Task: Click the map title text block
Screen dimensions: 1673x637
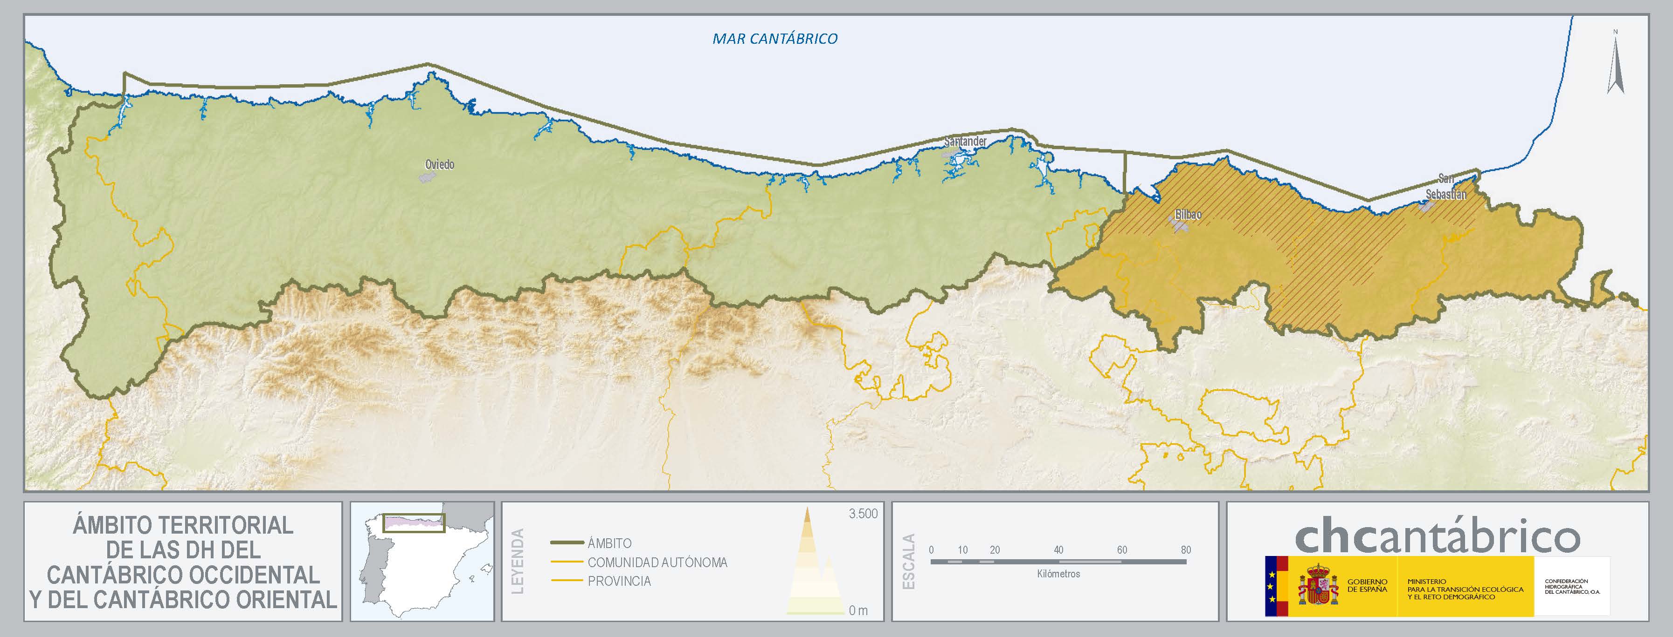Action: point(183,562)
